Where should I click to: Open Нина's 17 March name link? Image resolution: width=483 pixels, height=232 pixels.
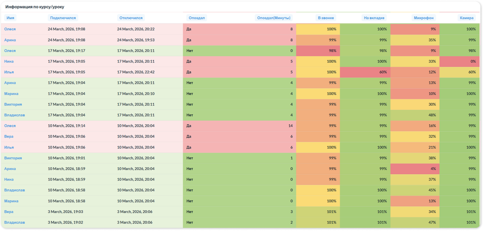tap(9, 61)
